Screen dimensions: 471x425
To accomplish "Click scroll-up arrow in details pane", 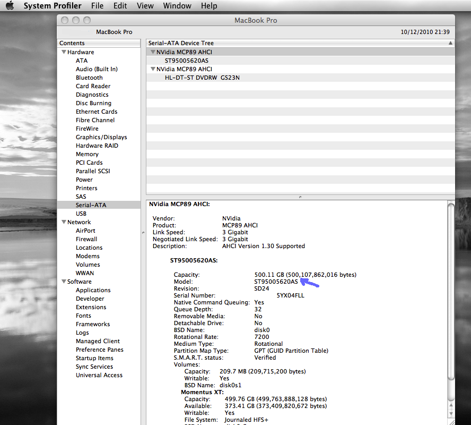I will coord(451,405).
